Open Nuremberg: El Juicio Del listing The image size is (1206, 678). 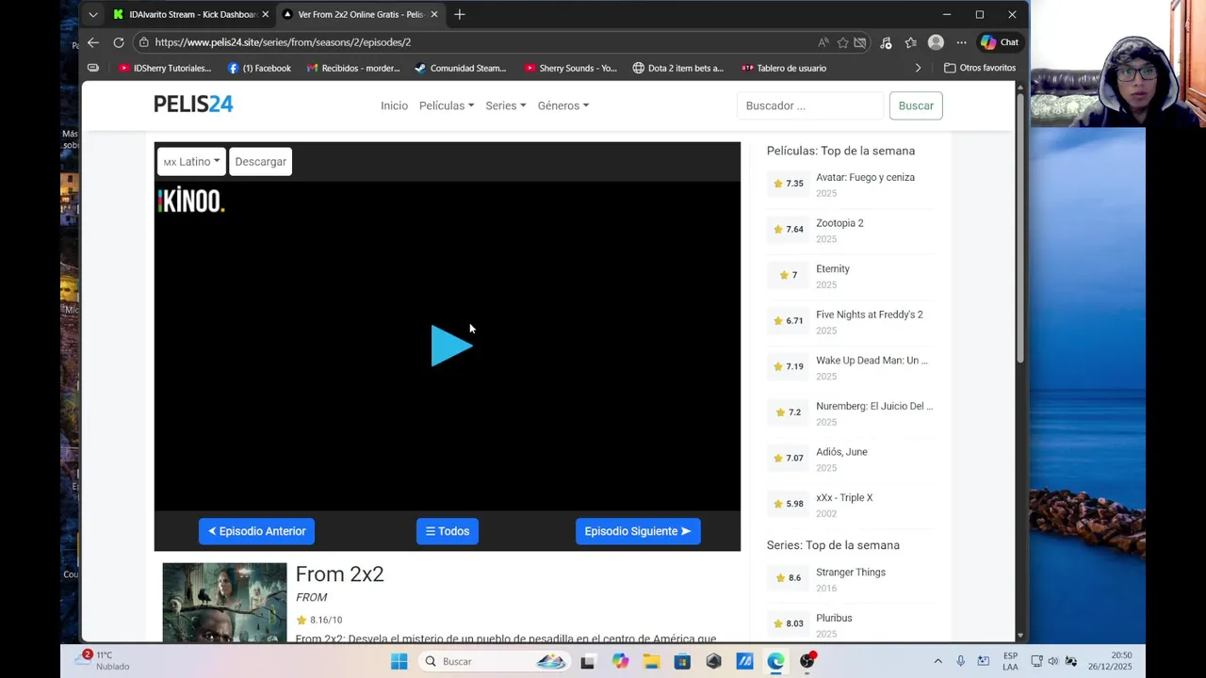point(874,406)
